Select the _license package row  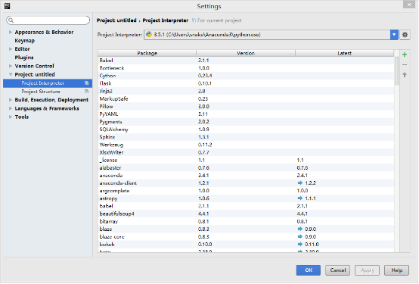pos(246,161)
